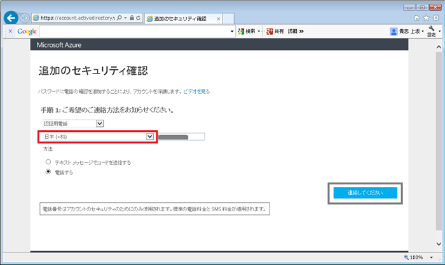Open a new blank browser tab
Screen dimensions: 445x265
(228, 18)
